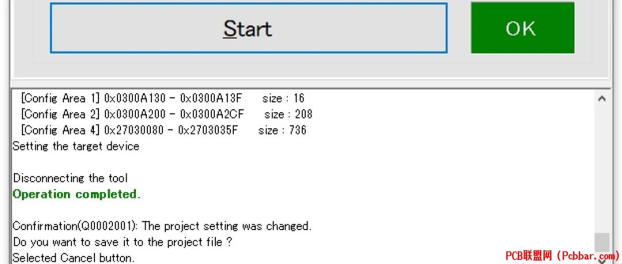Click the green OK status box

[522, 28]
